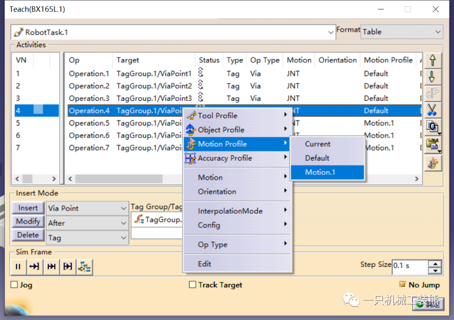The height and width of the screenshot is (320, 454).
Task: Click the play-between-bars Sim Frame icon
Action: point(68,267)
